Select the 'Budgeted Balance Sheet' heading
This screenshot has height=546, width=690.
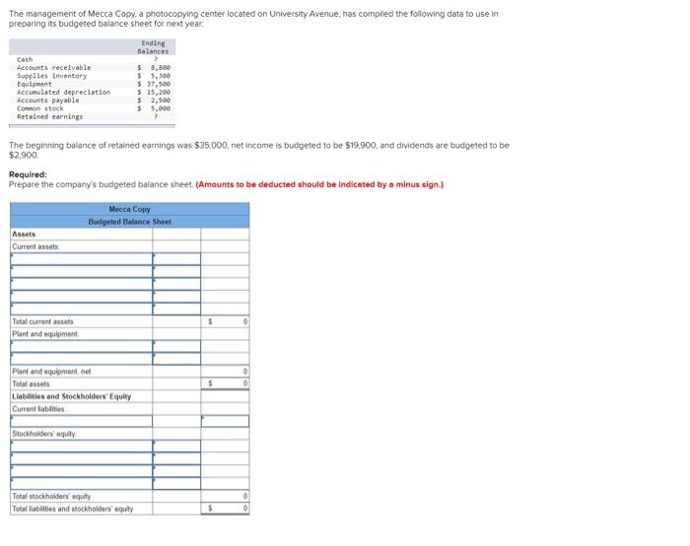(x=129, y=222)
